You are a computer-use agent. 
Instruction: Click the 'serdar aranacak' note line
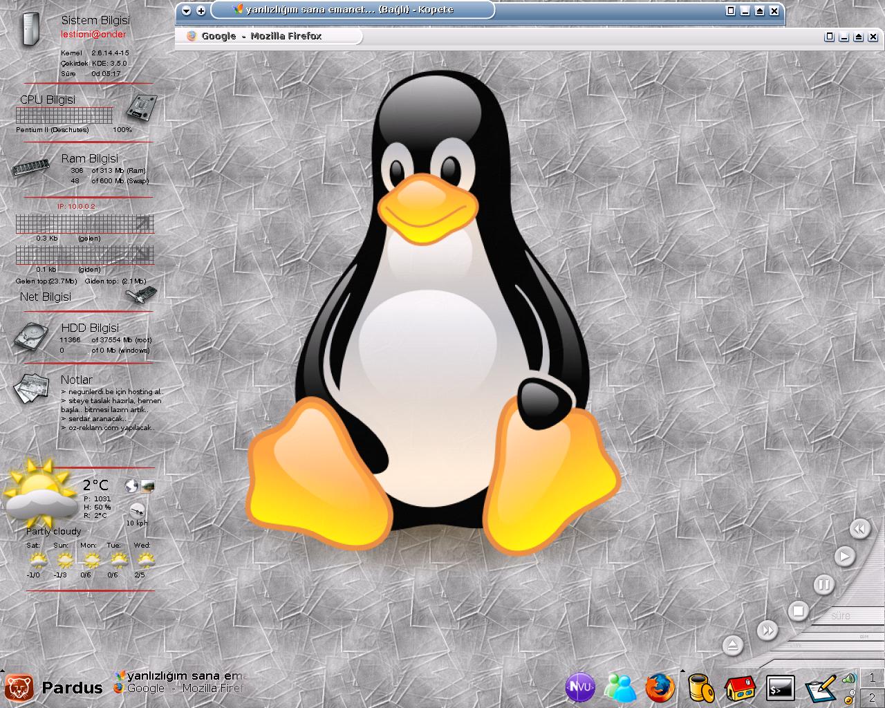click(x=93, y=418)
